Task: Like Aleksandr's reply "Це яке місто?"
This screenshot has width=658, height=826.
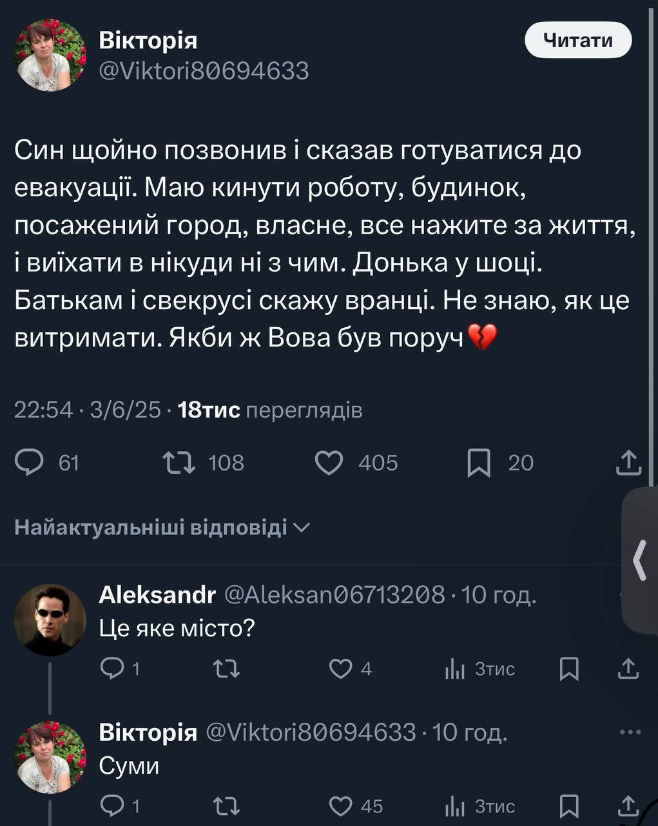Action: coord(340,669)
